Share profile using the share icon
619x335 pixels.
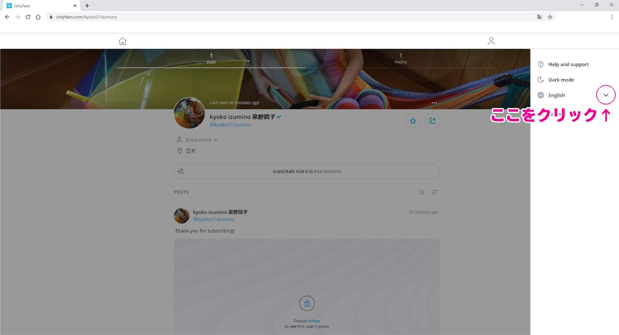[433, 121]
